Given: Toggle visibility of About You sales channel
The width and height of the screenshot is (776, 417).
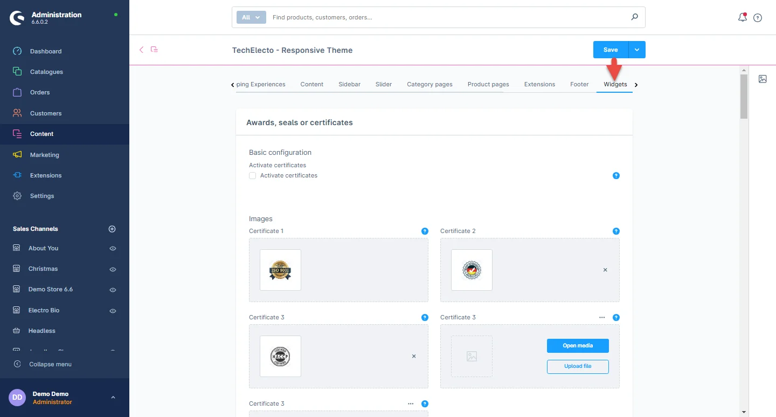Looking at the screenshot, I should tap(113, 249).
